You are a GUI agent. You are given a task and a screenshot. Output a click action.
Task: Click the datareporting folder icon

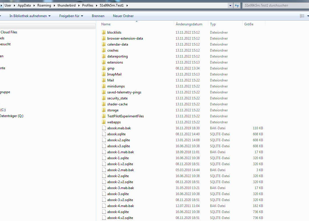point(104,56)
